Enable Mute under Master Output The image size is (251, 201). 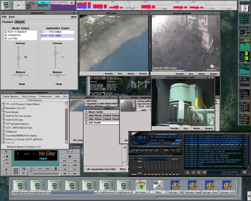point(17,84)
